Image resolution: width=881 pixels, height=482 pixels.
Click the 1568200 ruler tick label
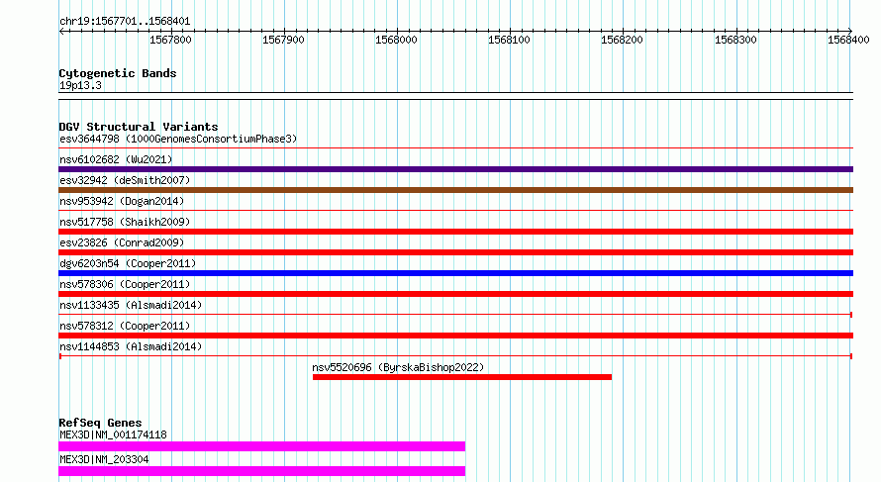622,40
